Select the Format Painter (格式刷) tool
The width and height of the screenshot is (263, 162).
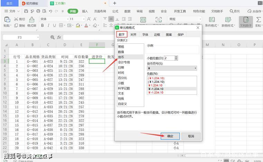(x=32, y=22)
